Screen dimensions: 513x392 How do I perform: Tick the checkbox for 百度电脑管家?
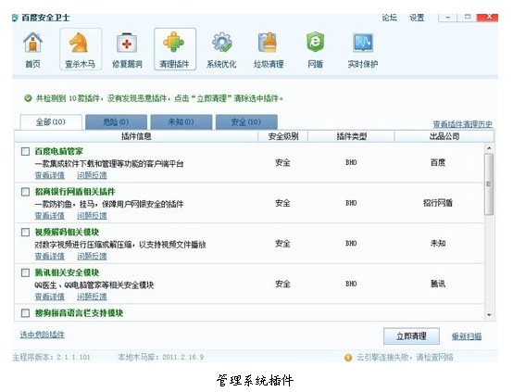pos(25,152)
